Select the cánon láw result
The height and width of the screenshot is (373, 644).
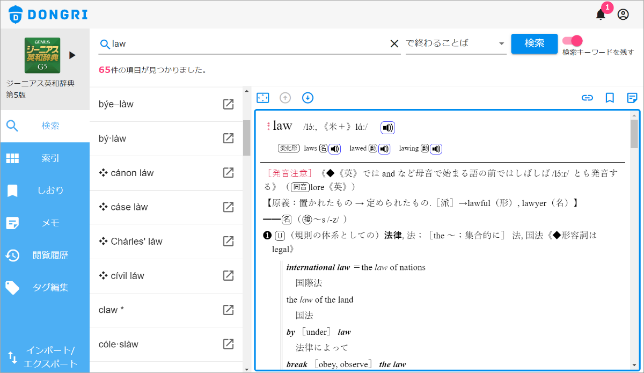pos(166,173)
